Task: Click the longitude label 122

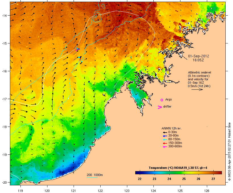Action: (x=100, y=191)
